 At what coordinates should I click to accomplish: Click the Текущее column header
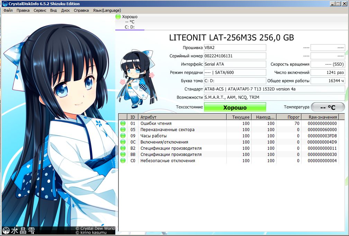(239, 117)
